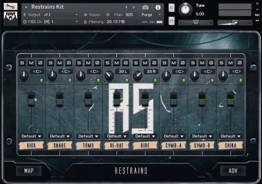Open Ride output Default dropdown
The image size is (262, 184).
point(145,136)
